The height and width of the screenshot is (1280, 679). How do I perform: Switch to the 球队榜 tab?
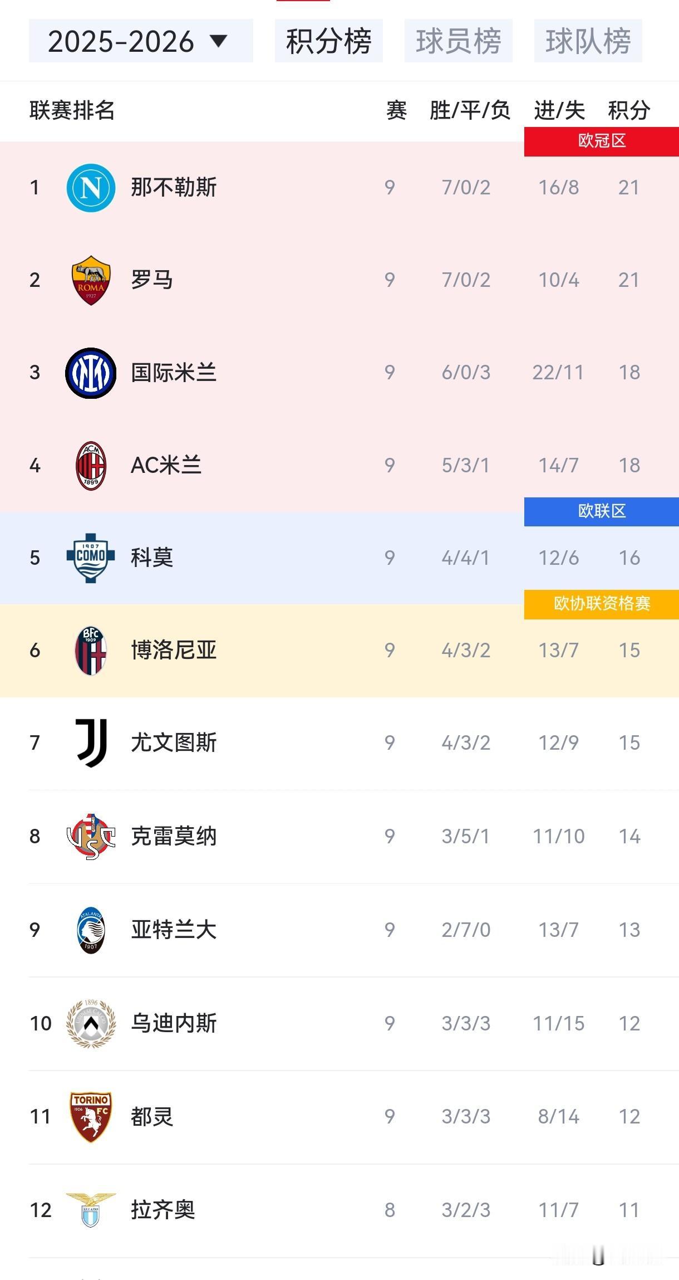pyautogui.click(x=588, y=40)
